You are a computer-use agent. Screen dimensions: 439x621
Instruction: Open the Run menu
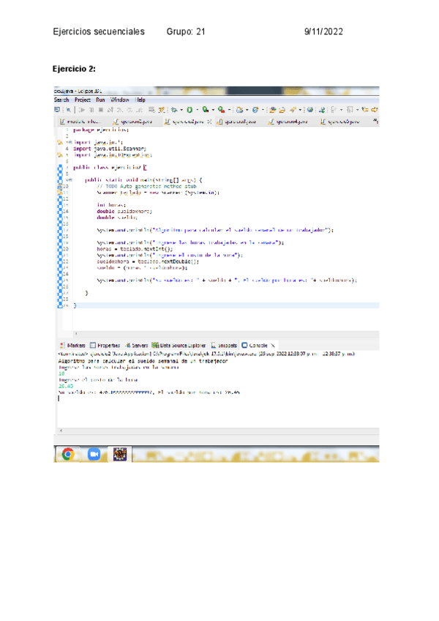(x=100, y=100)
